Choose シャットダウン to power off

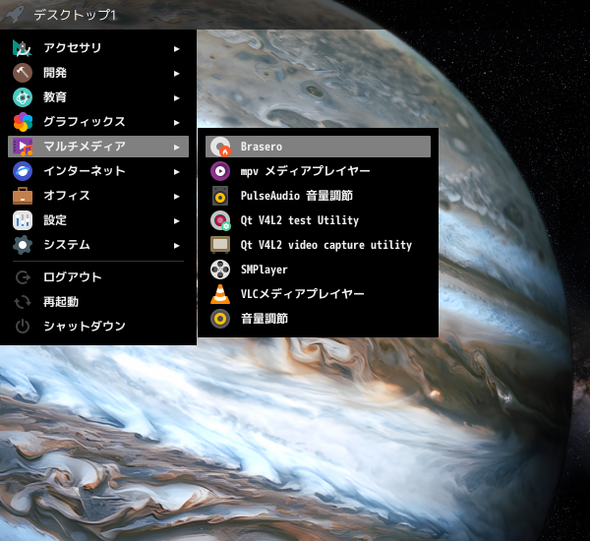tap(98, 327)
